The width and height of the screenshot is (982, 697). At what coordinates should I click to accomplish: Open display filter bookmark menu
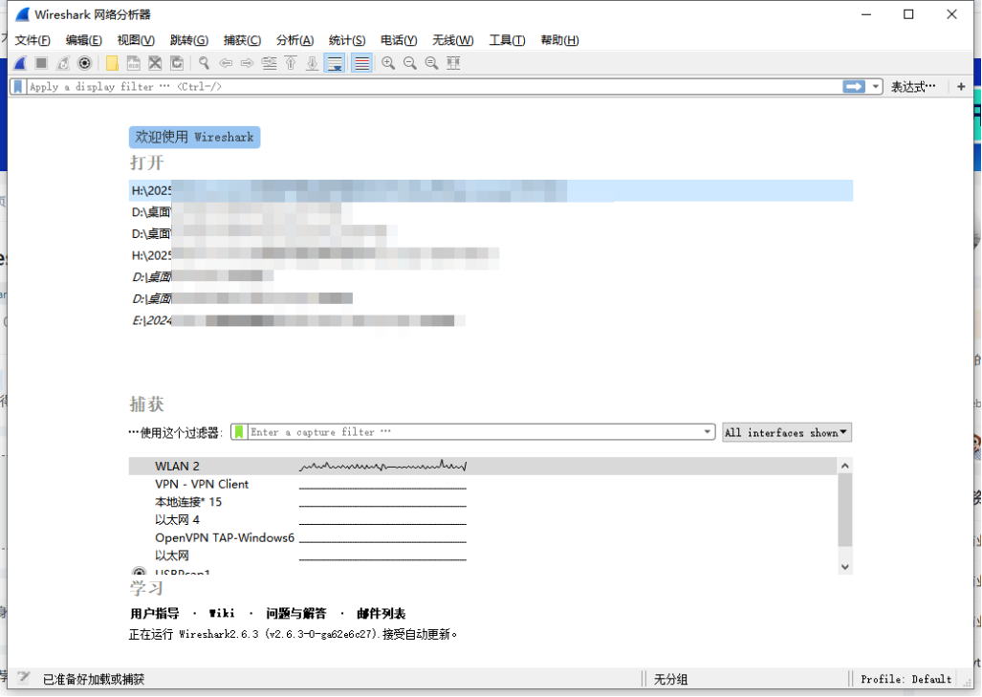click(18, 86)
